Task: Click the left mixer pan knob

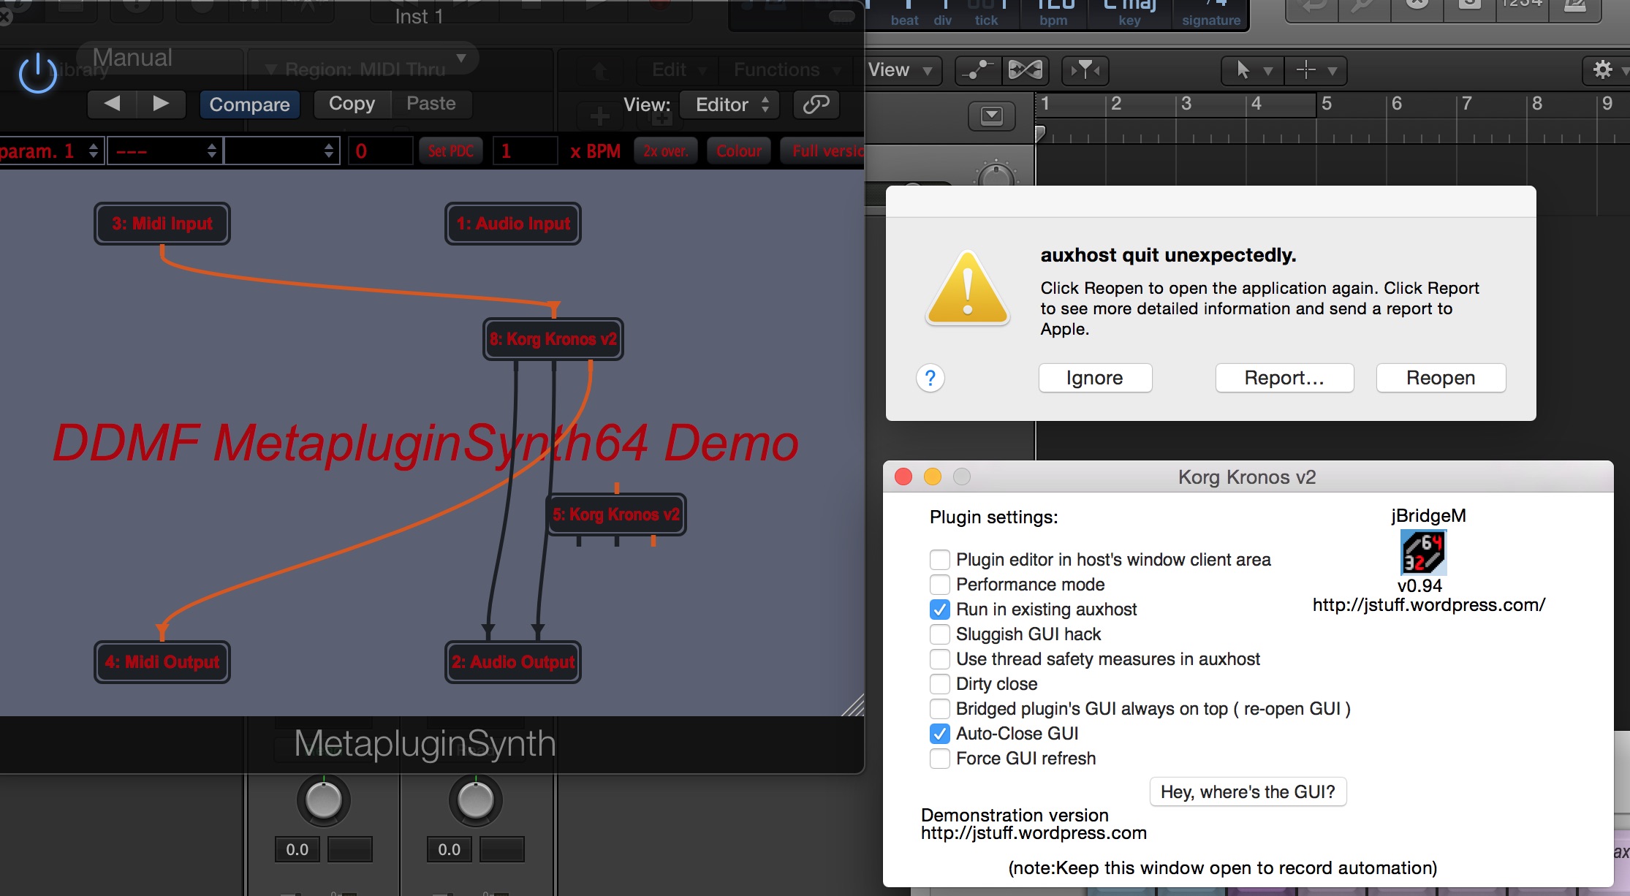Action: [x=324, y=800]
